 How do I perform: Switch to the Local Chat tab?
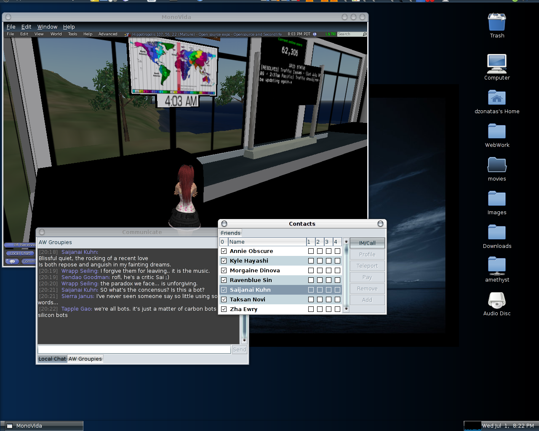click(52, 359)
